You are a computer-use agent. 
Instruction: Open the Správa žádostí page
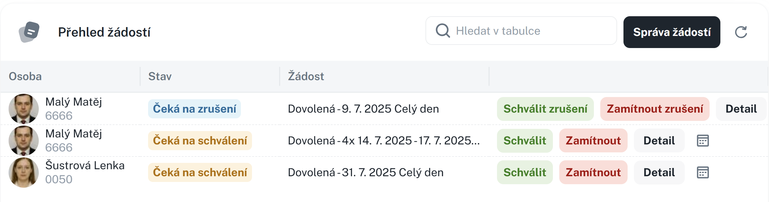(671, 32)
